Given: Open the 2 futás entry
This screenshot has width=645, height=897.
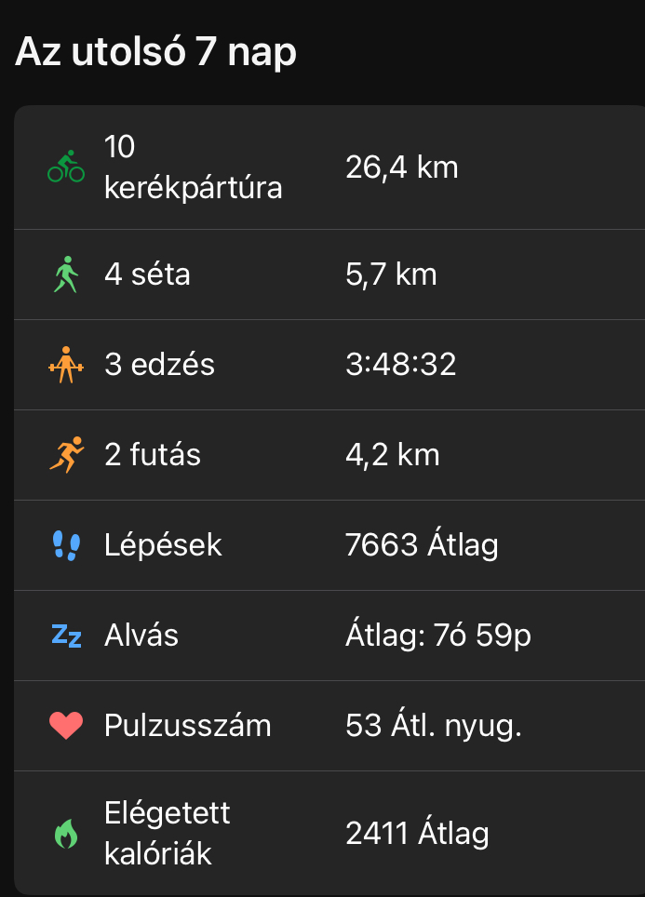Looking at the screenshot, I should pyautogui.click(x=153, y=455).
